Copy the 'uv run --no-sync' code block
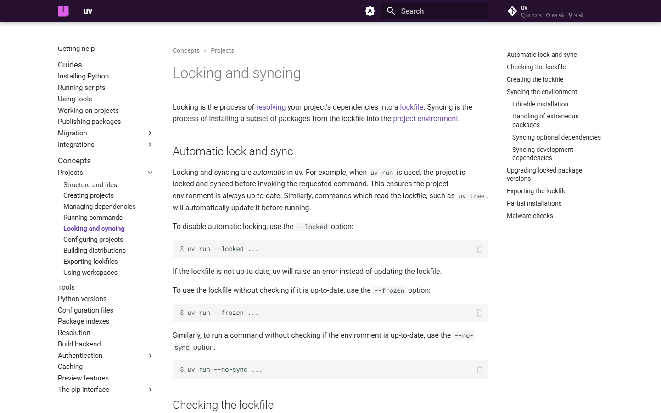 (x=479, y=369)
